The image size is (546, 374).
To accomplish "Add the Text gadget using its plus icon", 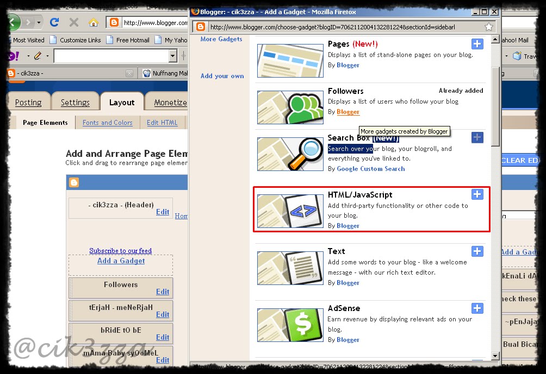I will [x=477, y=251].
